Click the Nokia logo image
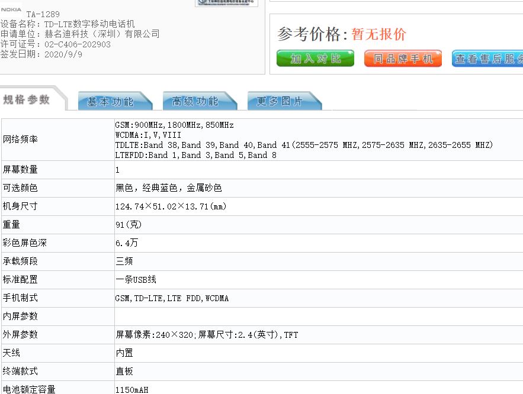Image resolution: width=523 pixels, height=394 pixels. click(x=11, y=10)
